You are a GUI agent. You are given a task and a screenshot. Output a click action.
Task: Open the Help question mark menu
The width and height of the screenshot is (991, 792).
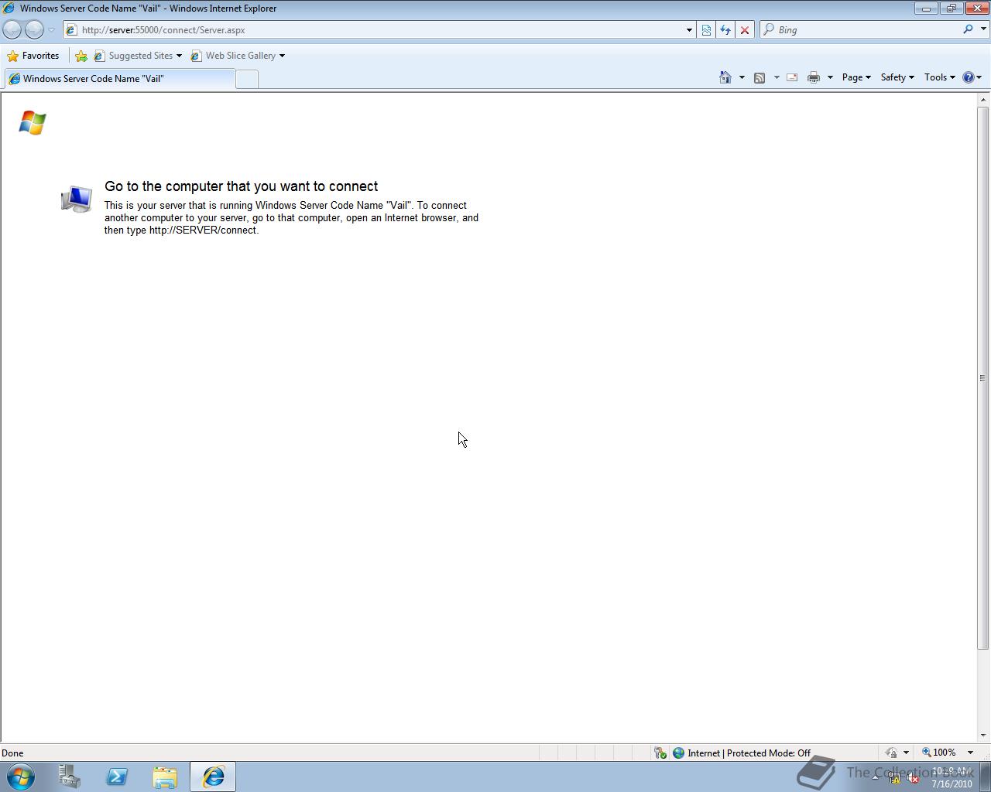point(972,77)
